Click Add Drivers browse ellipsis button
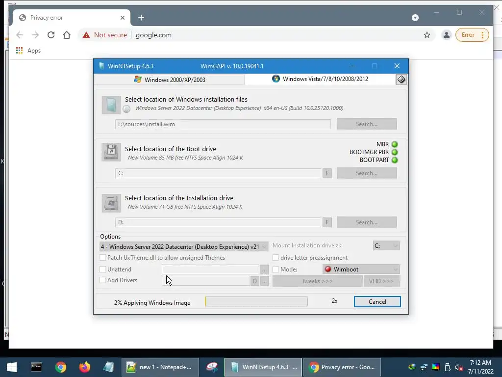The width and height of the screenshot is (502, 377). pyautogui.click(x=264, y=281)
